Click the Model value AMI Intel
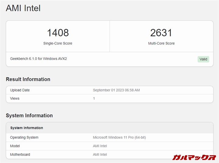The image size is (219, 163). 100,146
